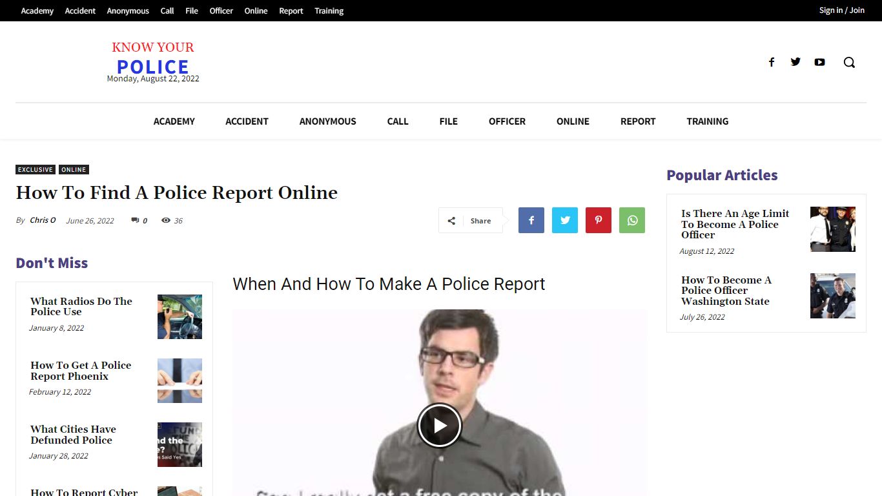Click File in the top black bar

192,11
